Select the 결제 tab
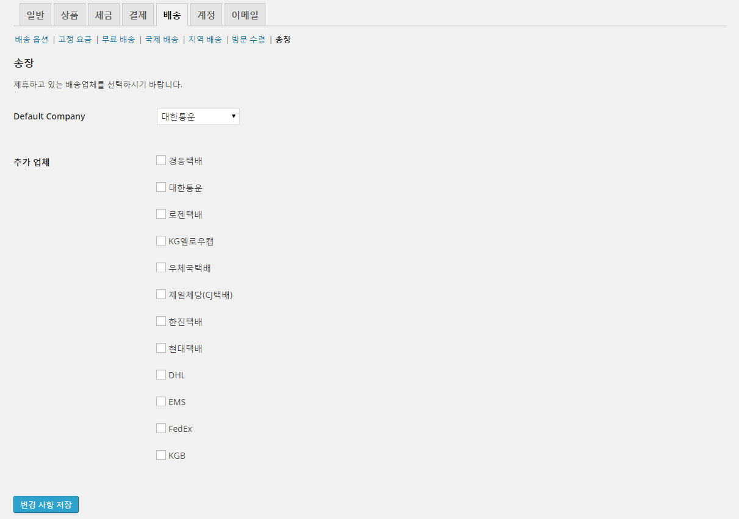739x519 pixels. [x=138, y=15]
